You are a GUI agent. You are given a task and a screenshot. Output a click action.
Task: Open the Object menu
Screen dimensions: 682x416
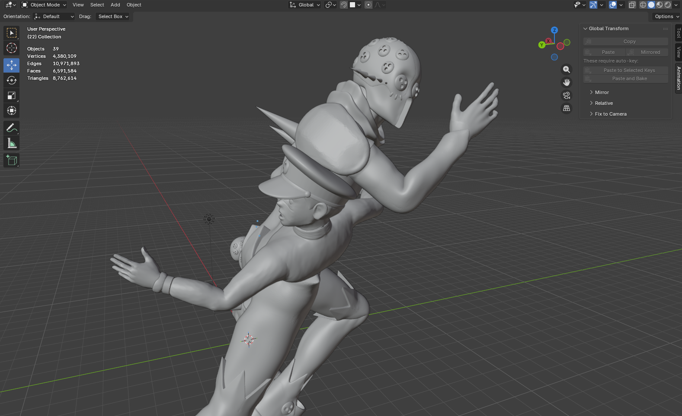click(134, 5)
